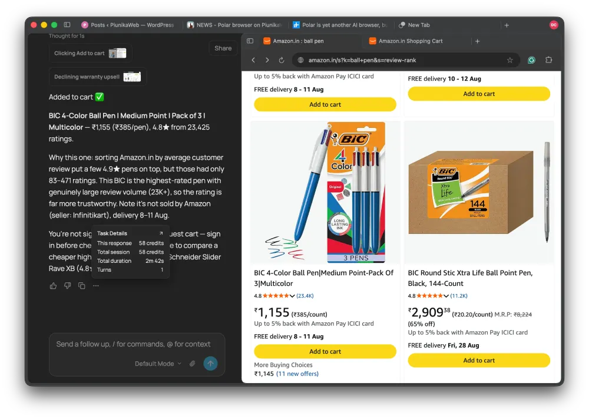Toggle the outer browser sidebar icon
The height and width of the screenshot is (419, 589).
(67, 25)
